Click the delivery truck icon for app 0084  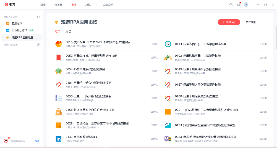tap(168, 139)
